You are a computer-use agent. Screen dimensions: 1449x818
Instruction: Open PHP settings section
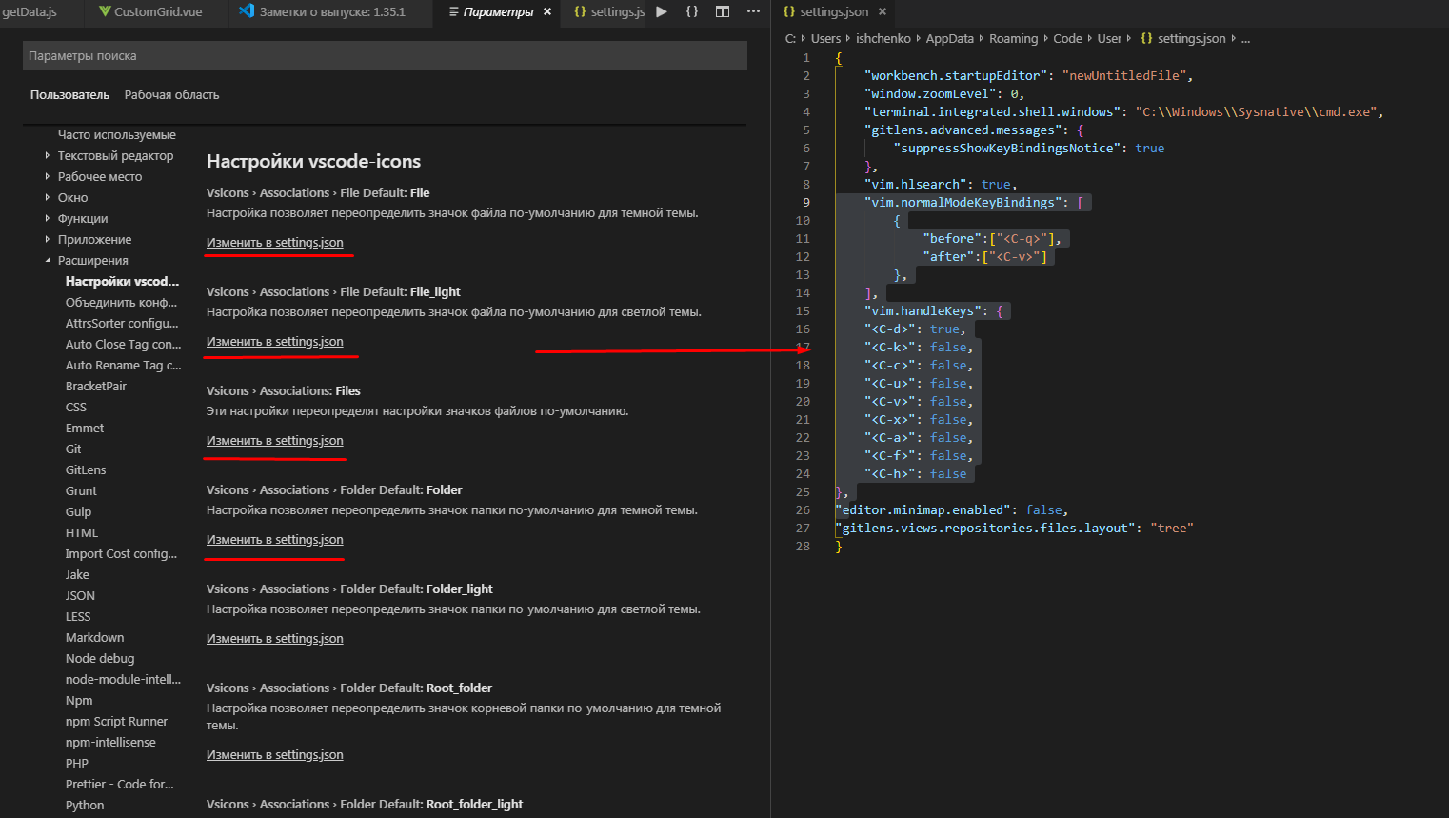pyautogui.click(x=76, y=763)
